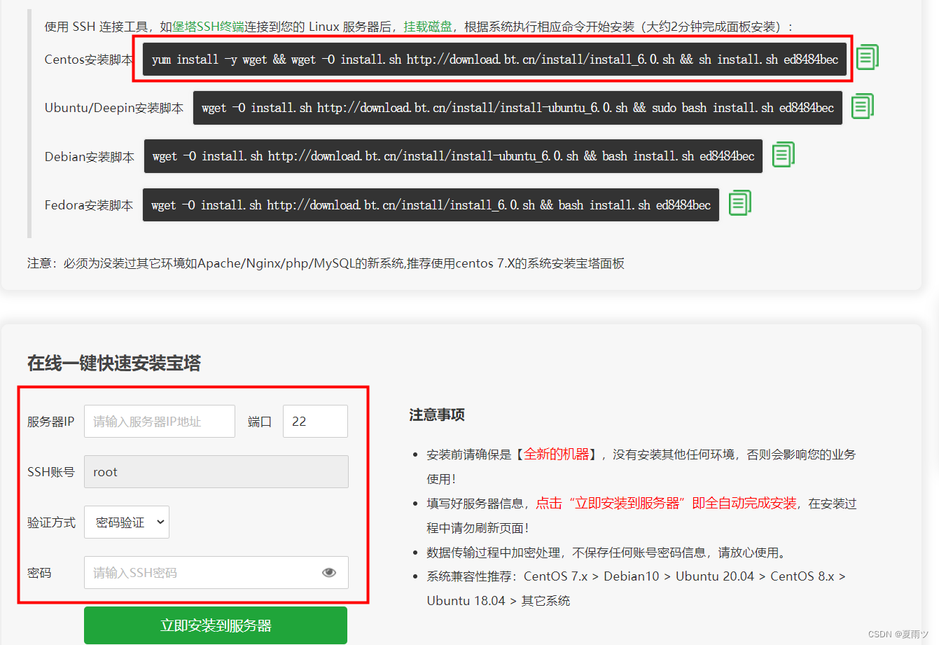
Task: Click the 注意事项 heading
Action: 437,415
